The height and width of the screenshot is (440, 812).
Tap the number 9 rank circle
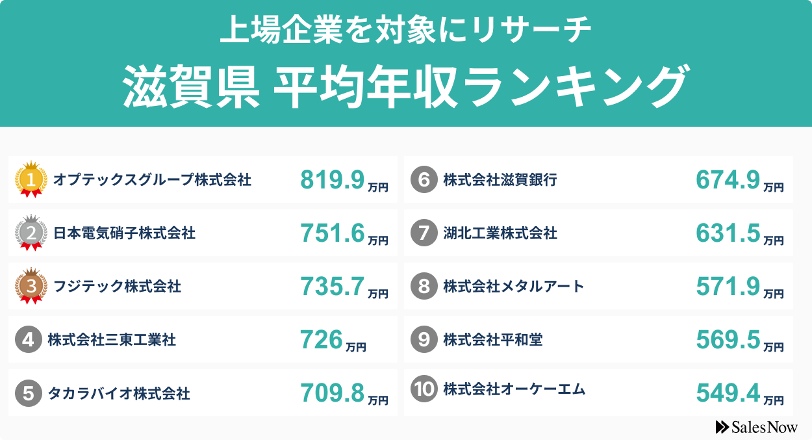click(424, 339)
